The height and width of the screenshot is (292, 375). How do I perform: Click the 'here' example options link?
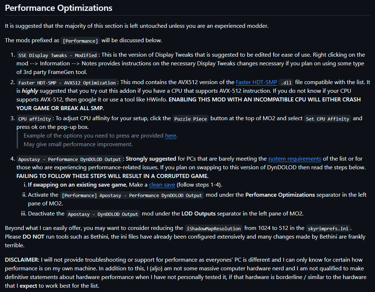[171, 136]
